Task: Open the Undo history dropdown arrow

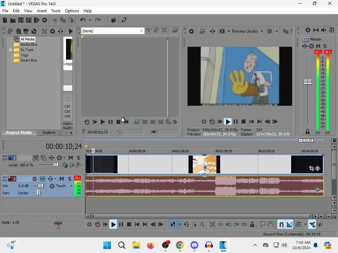Action: 90,20
